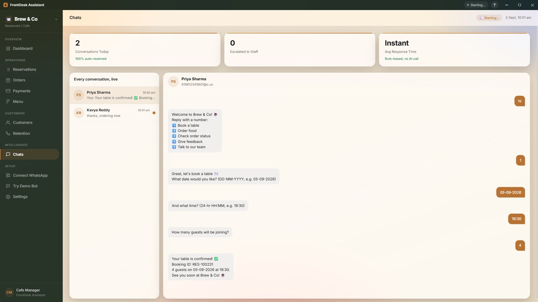The height and width of the screenshot is (302, 538).
Task: Click the Reservations list icon
Action: [8, 69]
